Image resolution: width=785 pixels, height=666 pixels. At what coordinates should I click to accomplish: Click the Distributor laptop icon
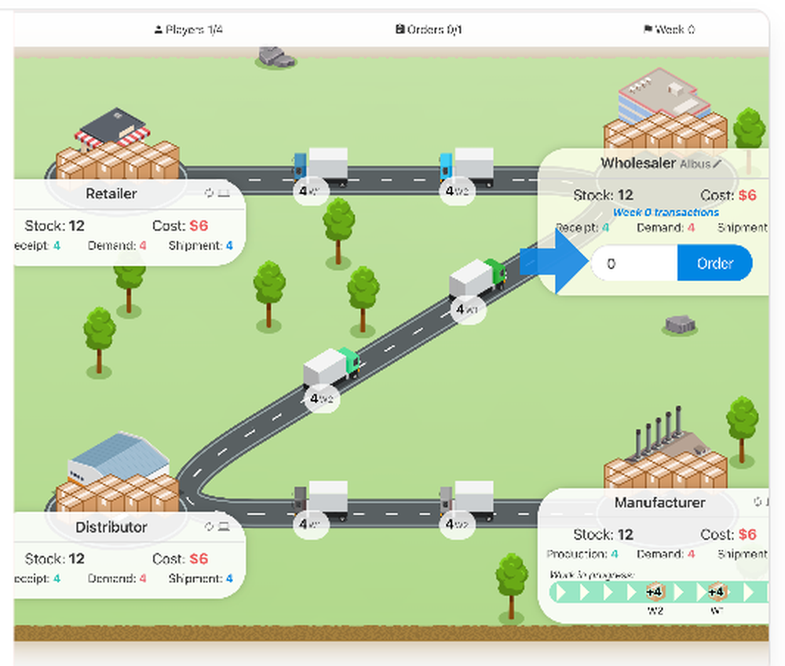(224, 526)
